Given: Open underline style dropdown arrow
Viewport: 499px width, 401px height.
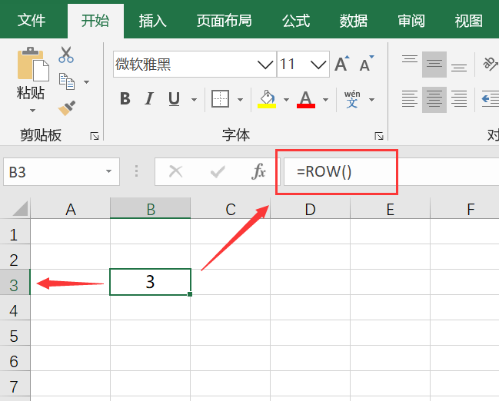Looking at the screenshot, I should 194,100.
